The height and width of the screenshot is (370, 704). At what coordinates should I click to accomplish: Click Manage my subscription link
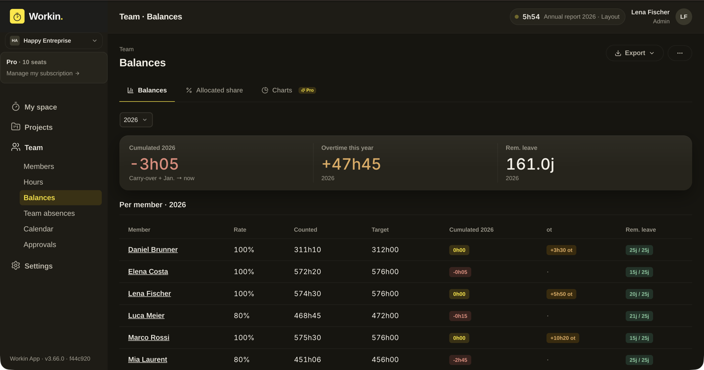(43, 73)
